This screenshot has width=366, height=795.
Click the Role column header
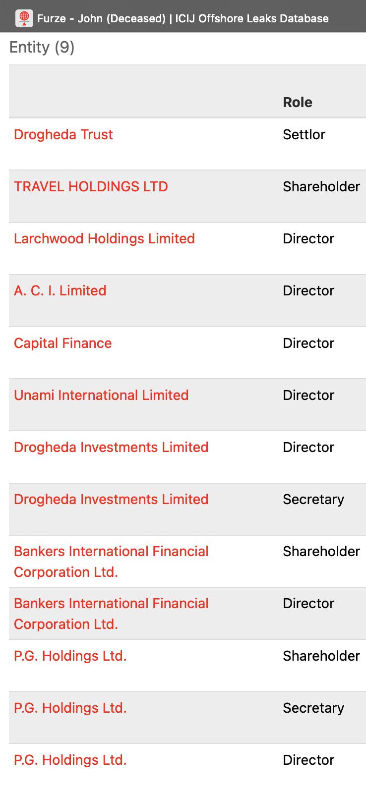[298, 102]
